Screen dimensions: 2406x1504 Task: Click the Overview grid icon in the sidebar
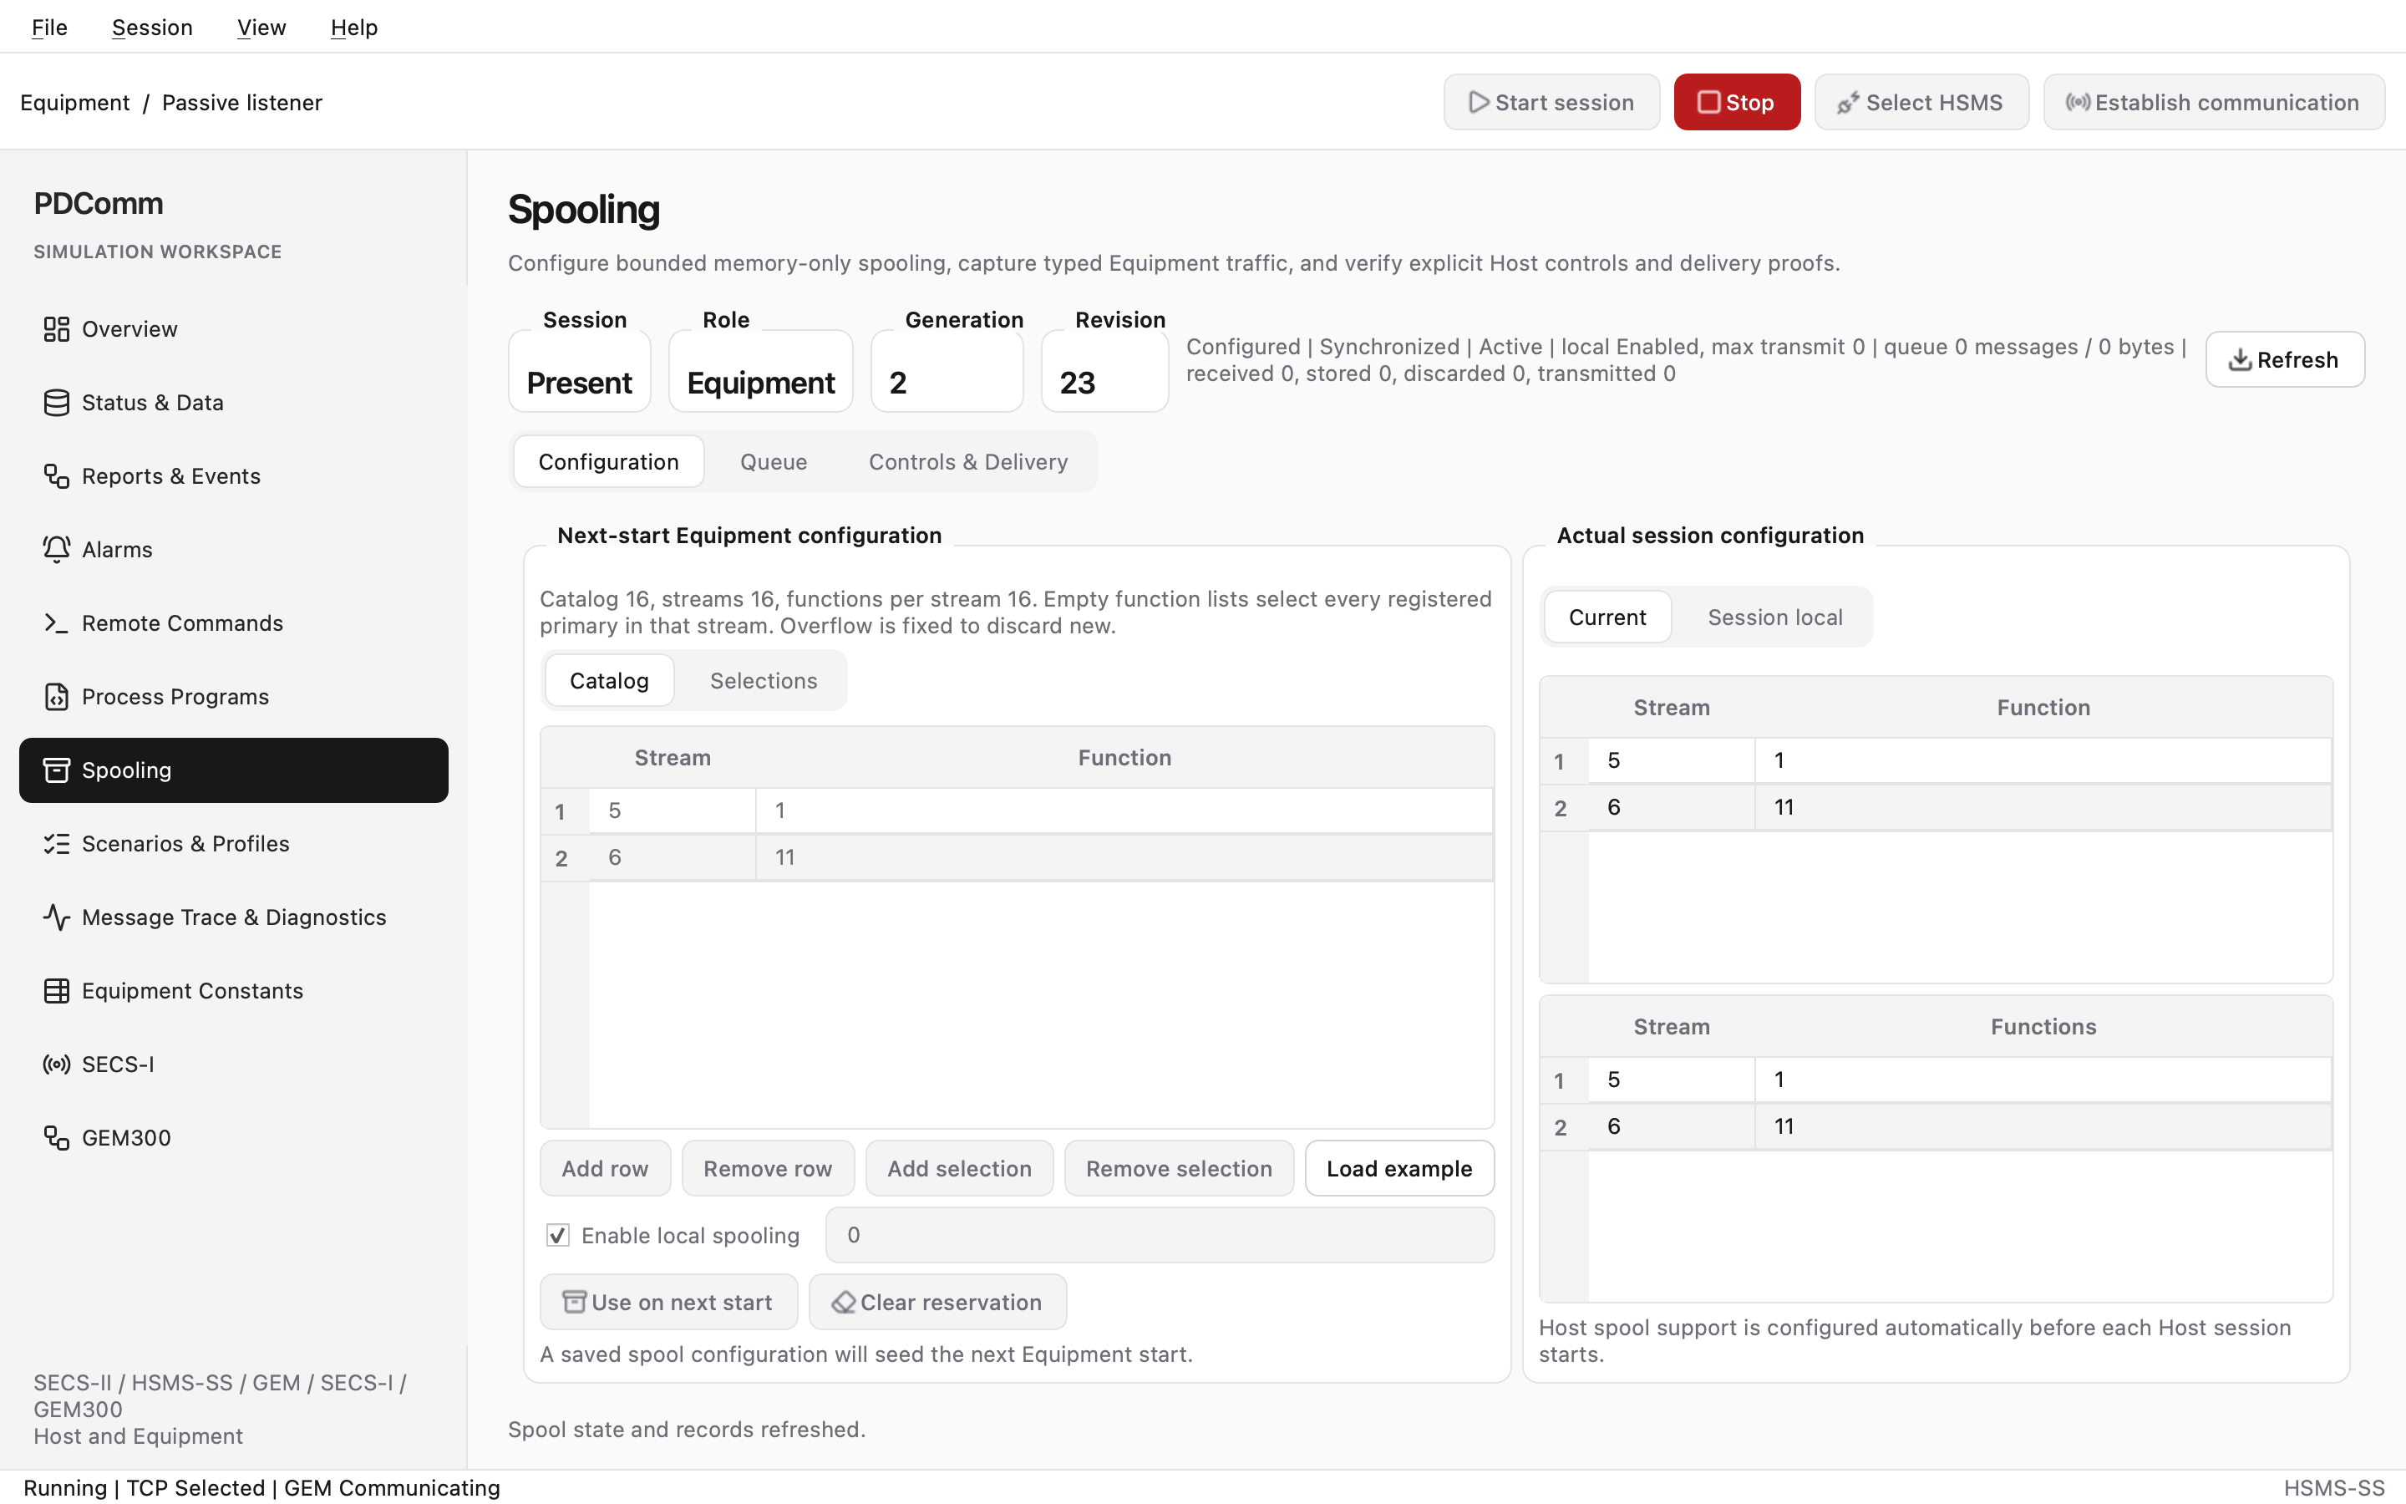[x=56, y=329]
